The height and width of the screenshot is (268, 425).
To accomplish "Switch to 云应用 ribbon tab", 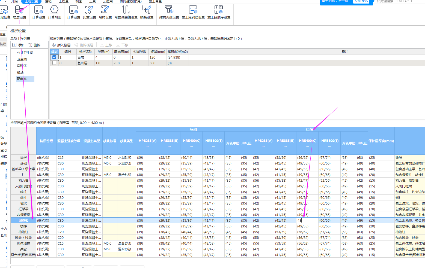I will click(x=108, y=1).
